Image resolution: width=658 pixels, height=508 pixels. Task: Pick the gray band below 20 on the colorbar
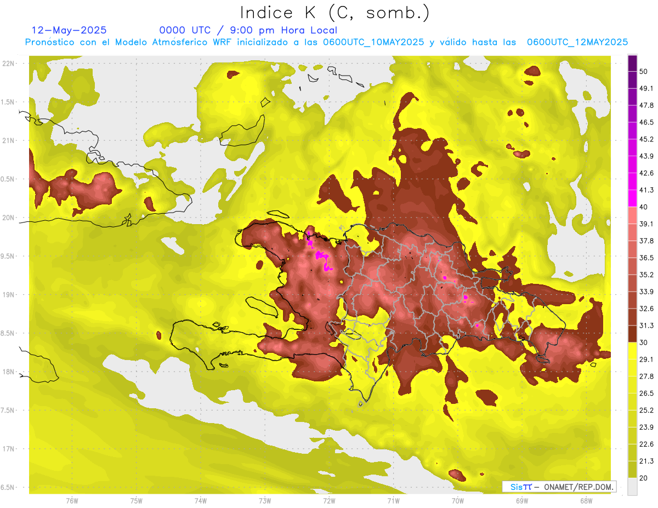coord(632,487)
